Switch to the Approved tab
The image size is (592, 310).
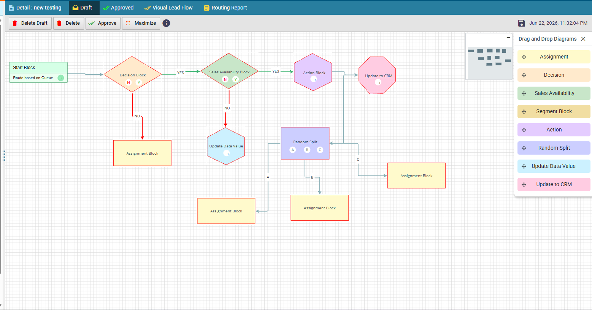(118, 8)
